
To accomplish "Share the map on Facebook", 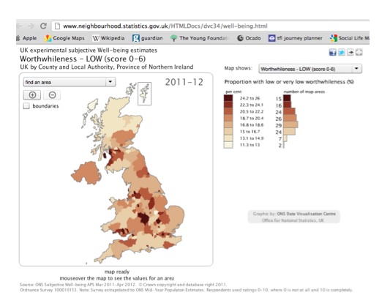I will [x=333, y=52].
